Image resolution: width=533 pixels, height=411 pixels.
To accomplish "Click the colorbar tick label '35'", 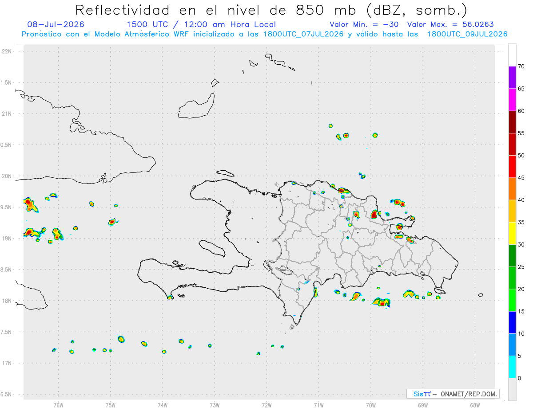I will click(521, 222).
